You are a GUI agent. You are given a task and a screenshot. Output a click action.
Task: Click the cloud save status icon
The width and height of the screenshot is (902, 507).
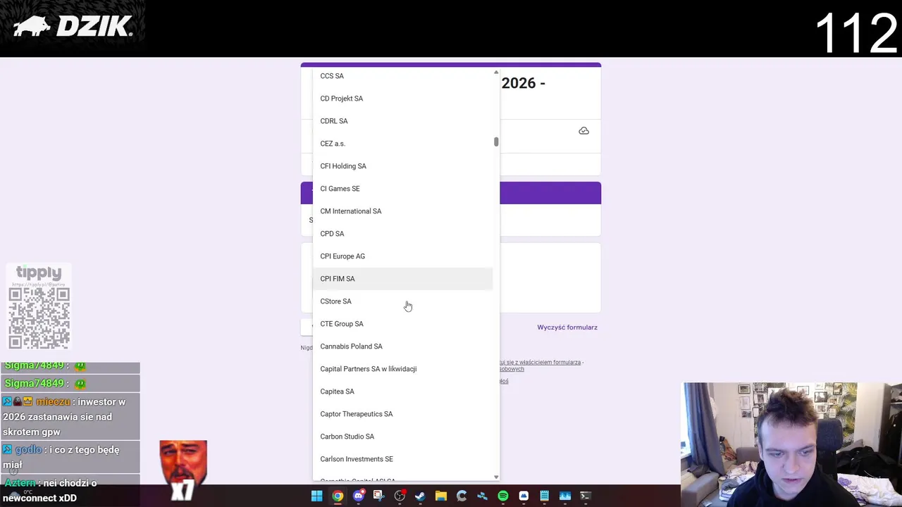[583, 131]
